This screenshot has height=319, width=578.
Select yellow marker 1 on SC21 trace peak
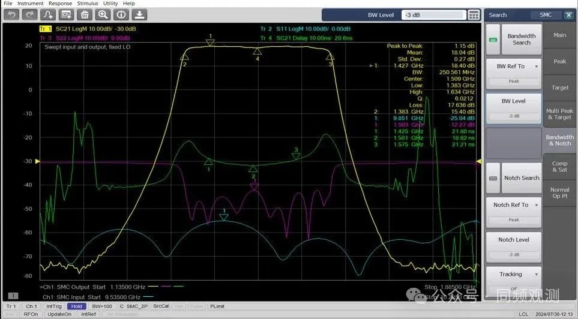210,41
